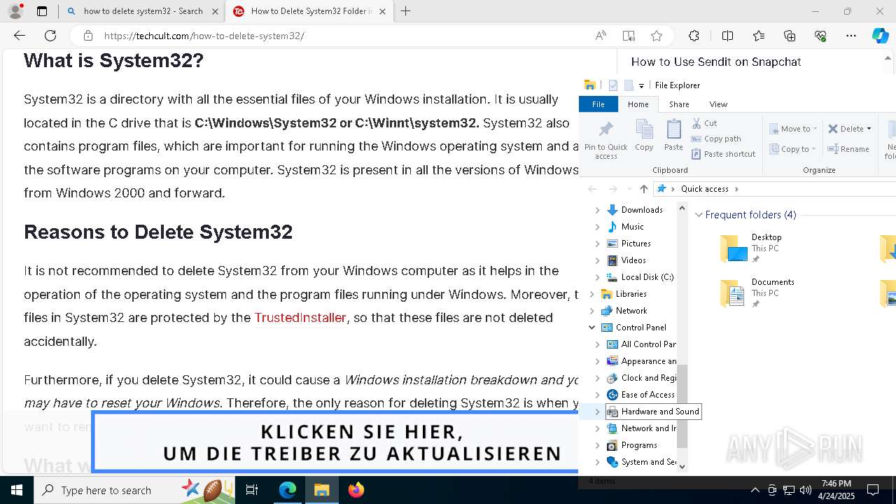Open Copy to dropdown
Viewport: 896px width, 504px height.
[793, 149]
